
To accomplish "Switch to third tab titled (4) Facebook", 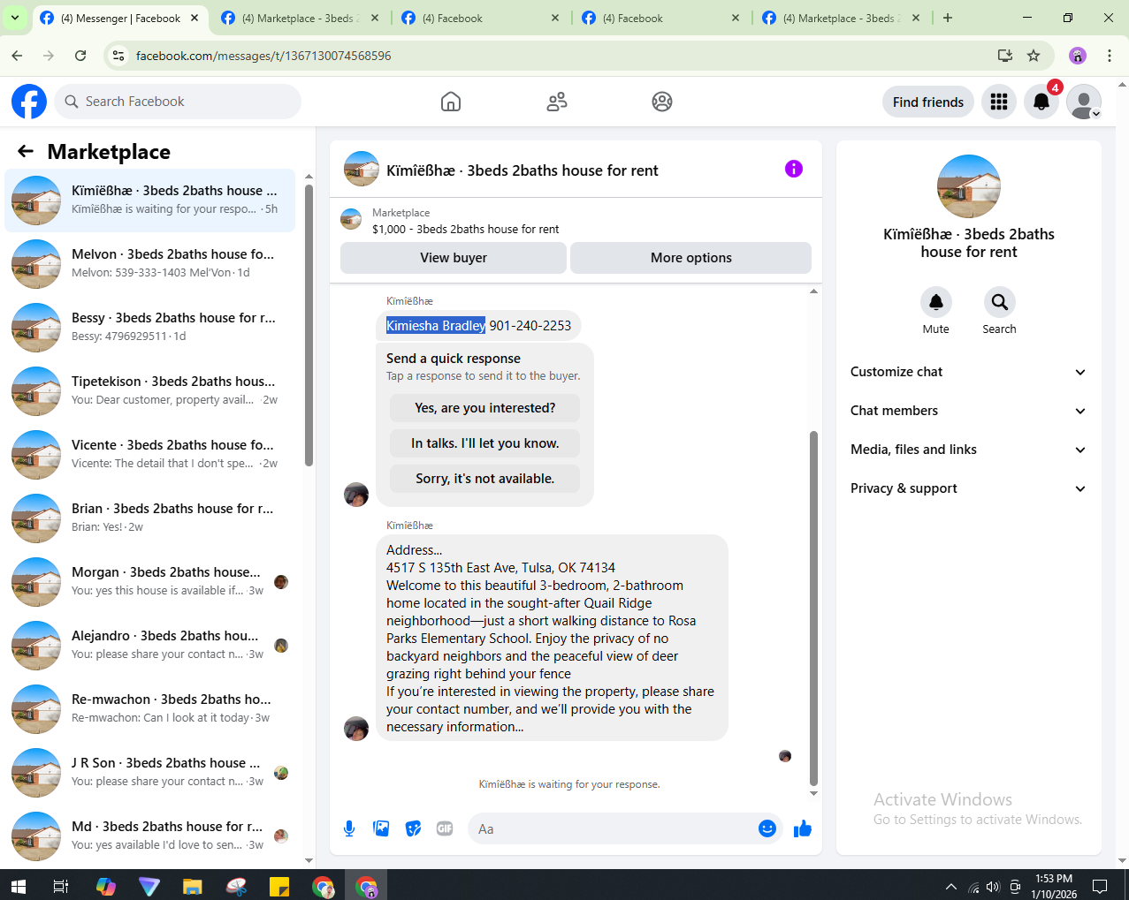I will [481, 18].
